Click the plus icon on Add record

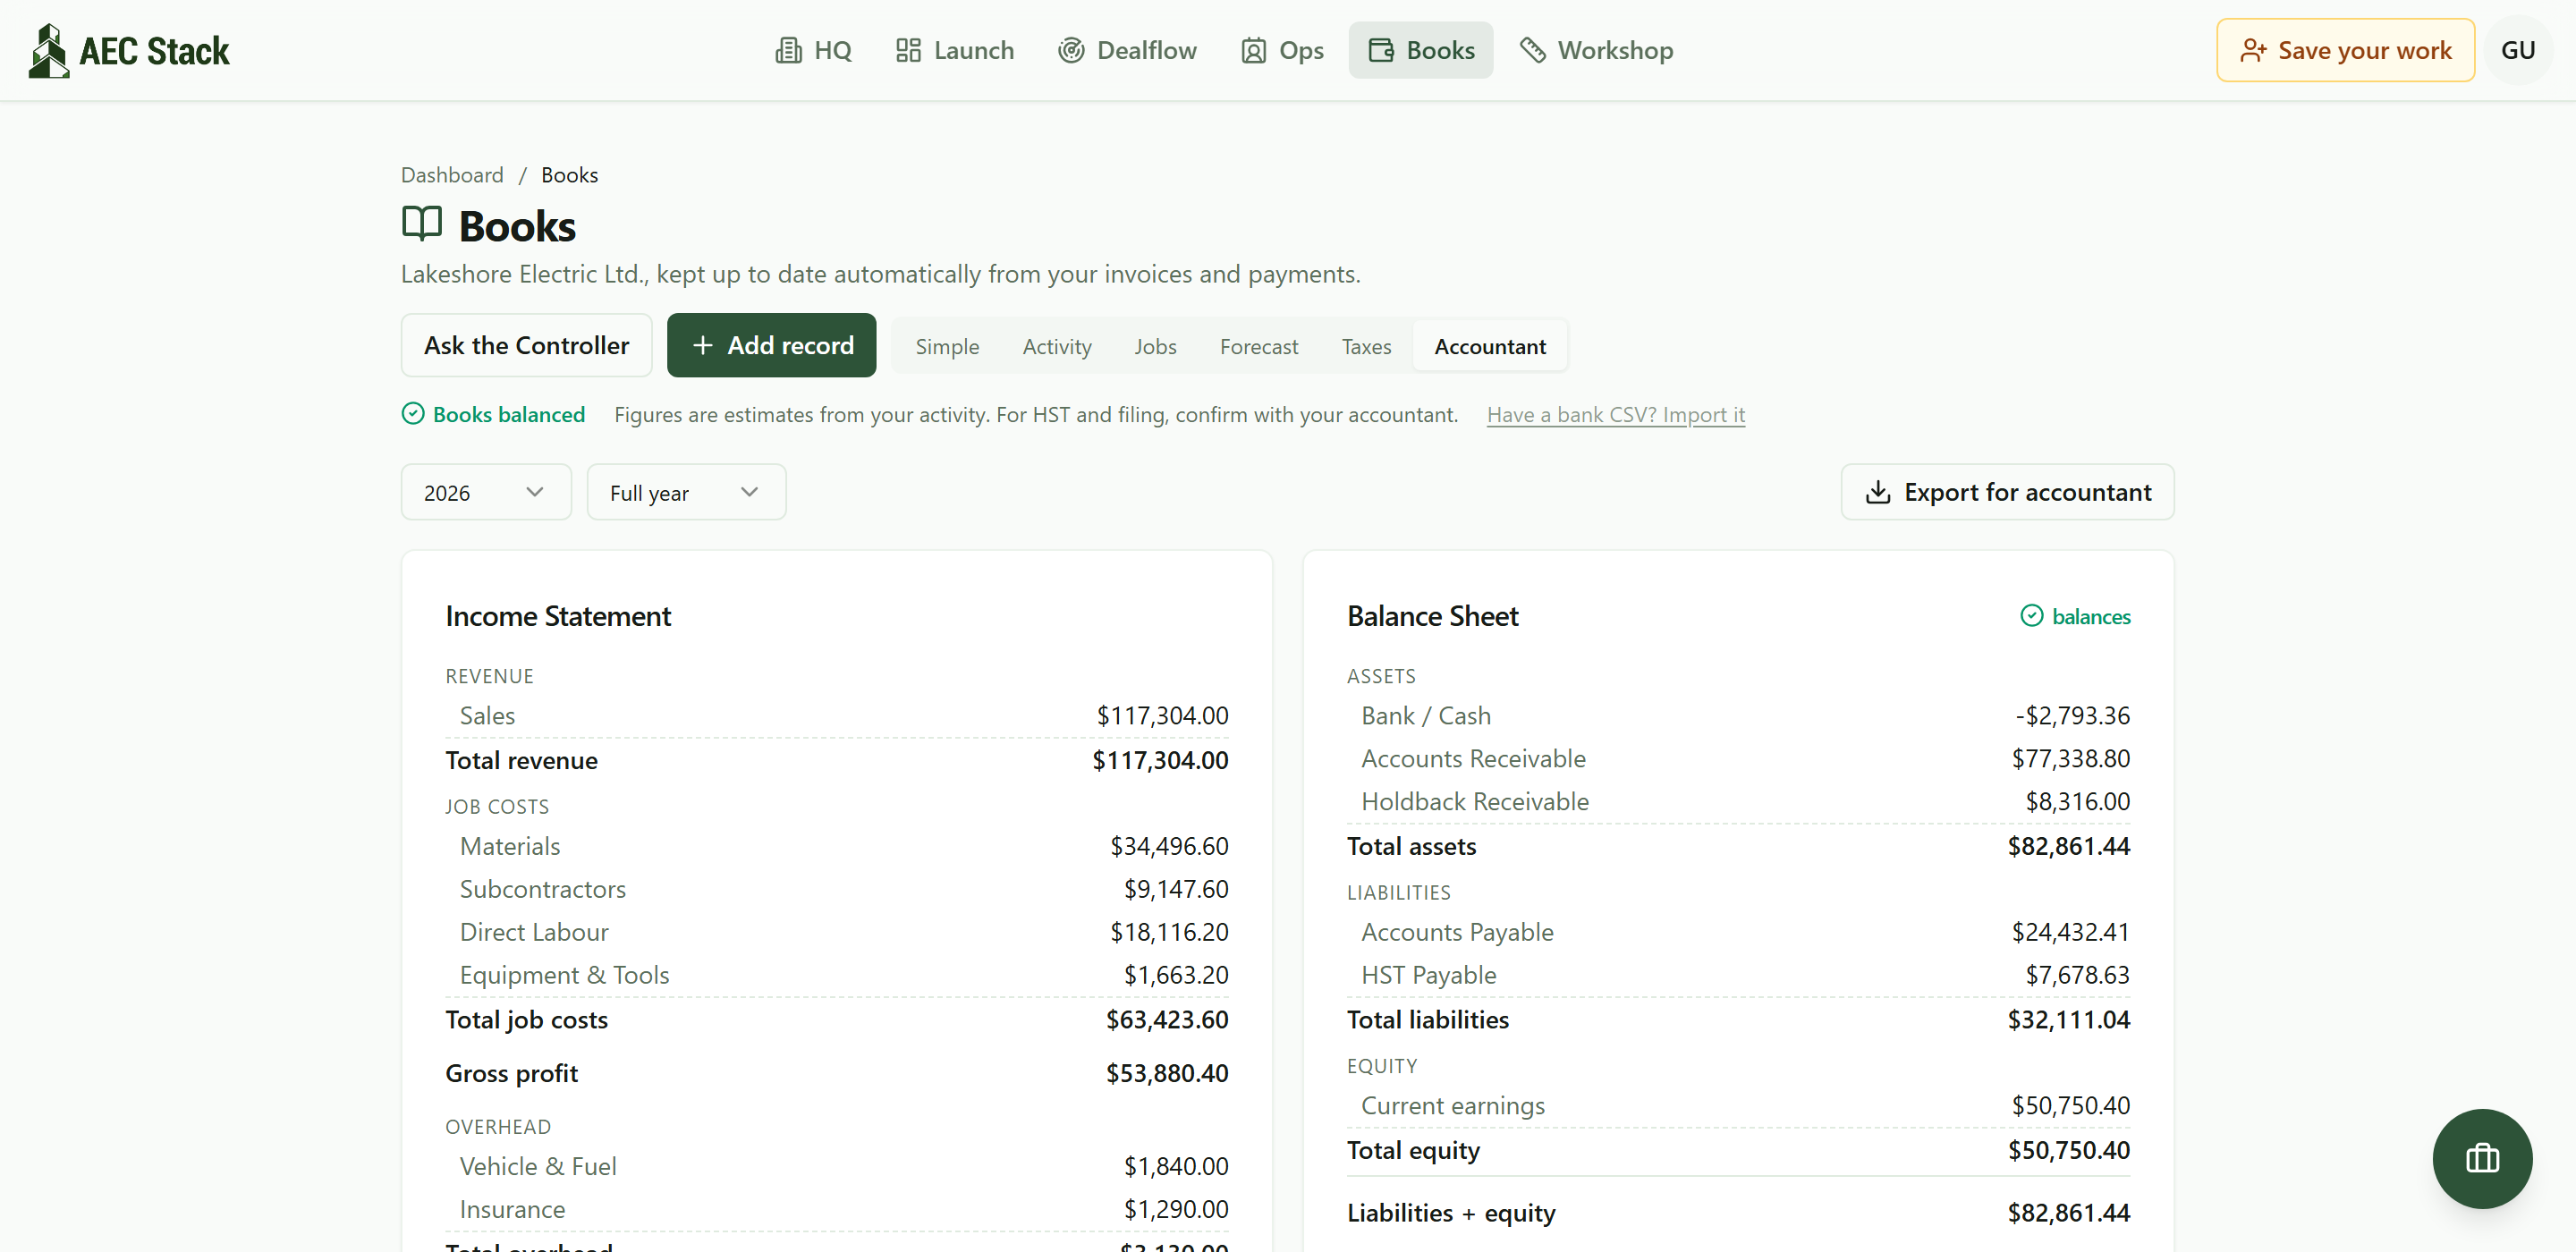[702, 345]
